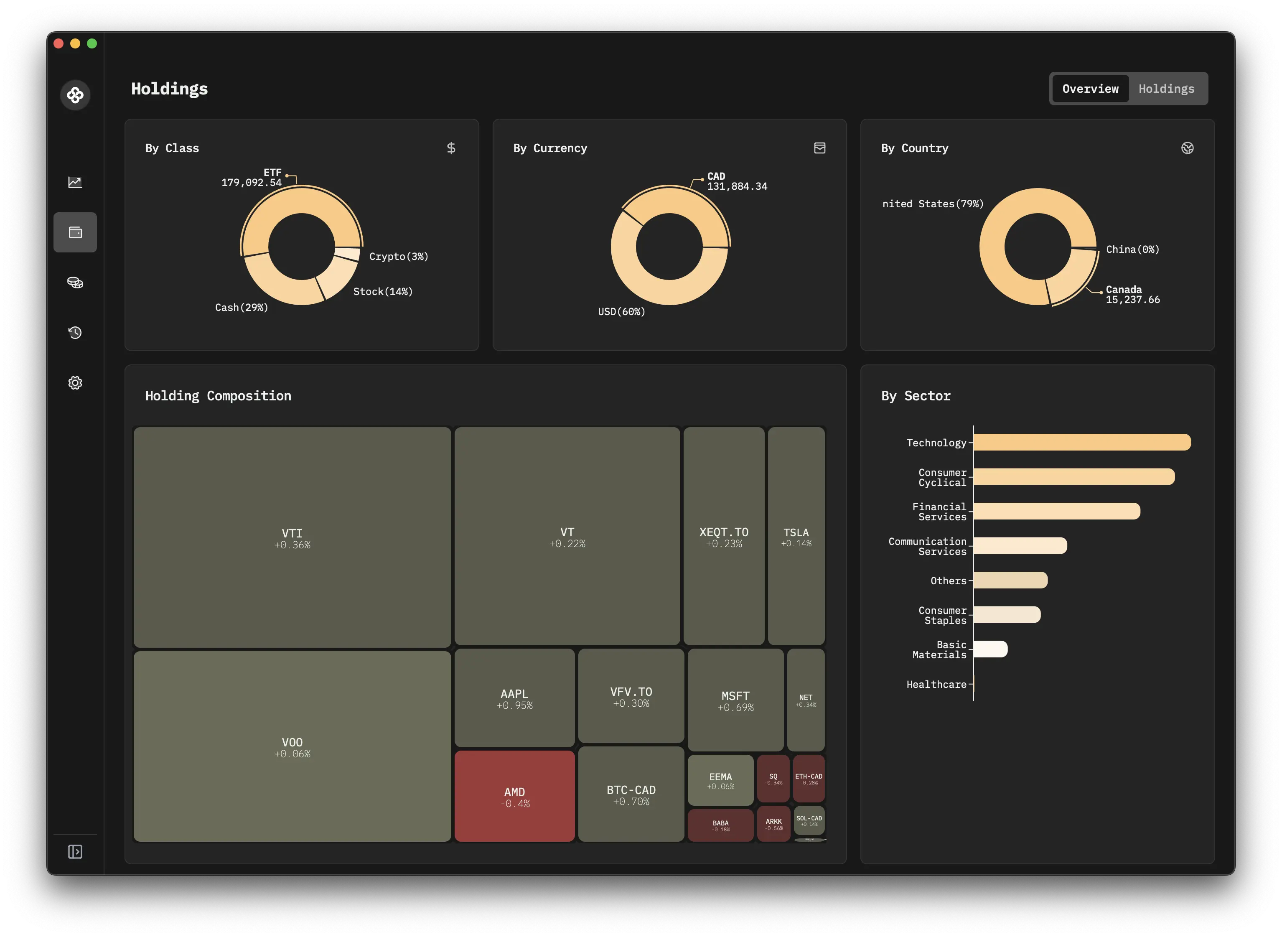Screen dimensions: 1282x937
Task: Switch to the Overview tab
Action: (x=1090, y=89)
